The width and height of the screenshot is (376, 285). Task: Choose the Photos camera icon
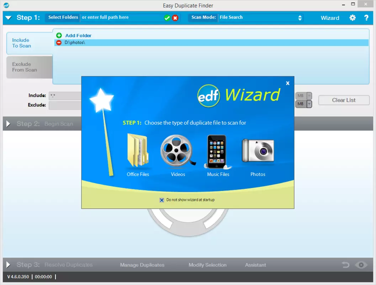pos(258,151)
